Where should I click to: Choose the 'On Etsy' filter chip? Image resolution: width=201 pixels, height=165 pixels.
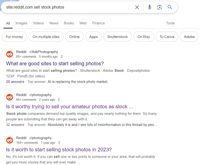point(143,37)
